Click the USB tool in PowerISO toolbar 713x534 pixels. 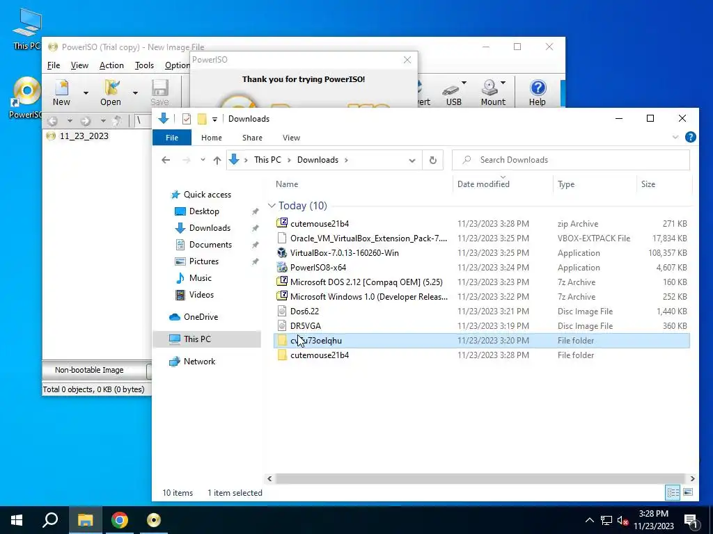pos(453,93)
